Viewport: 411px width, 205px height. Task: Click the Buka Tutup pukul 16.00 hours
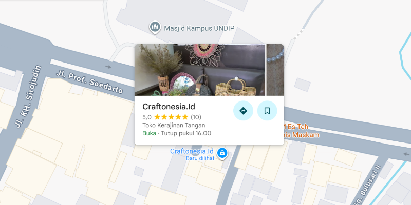click(177, 133)
